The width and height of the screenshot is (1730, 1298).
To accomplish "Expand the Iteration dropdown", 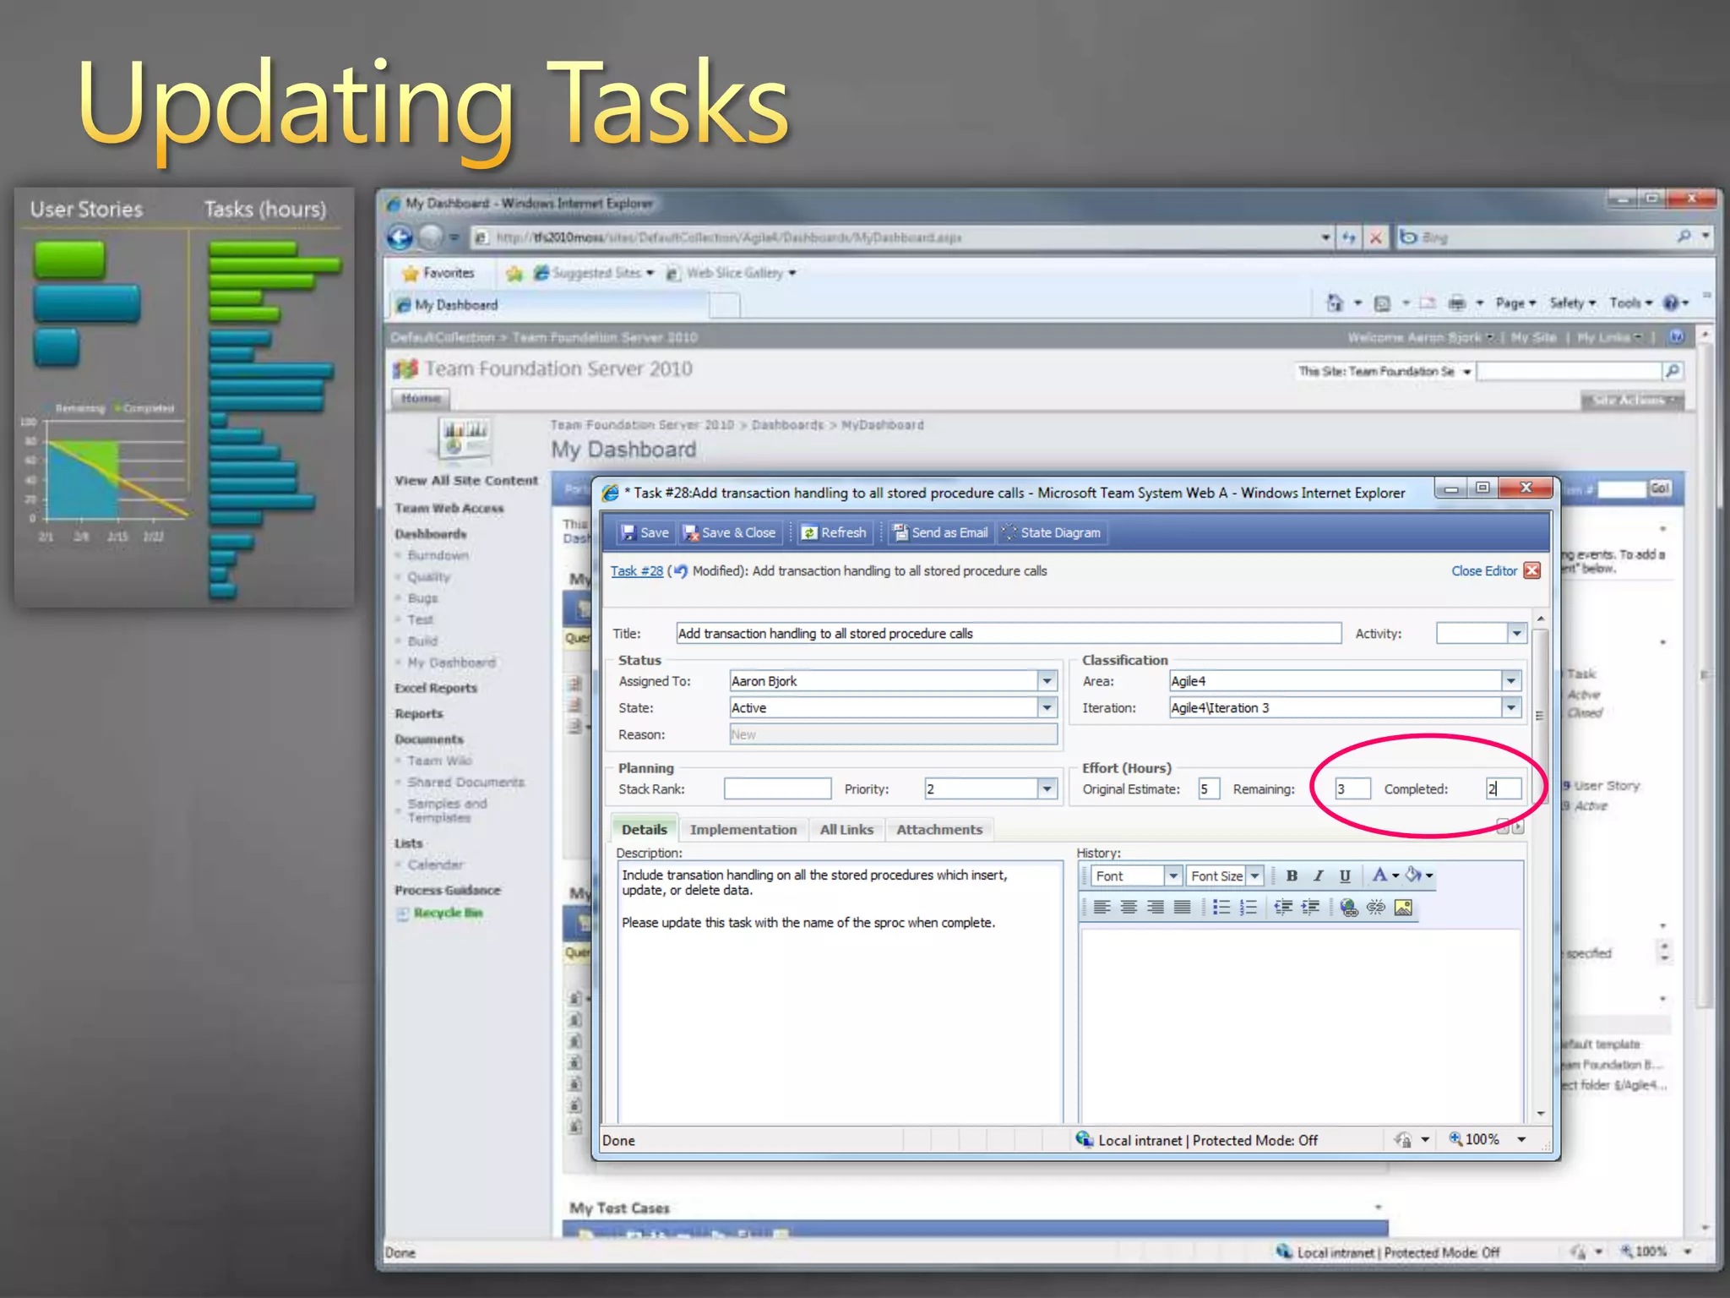I will [x=1511, y=708].
